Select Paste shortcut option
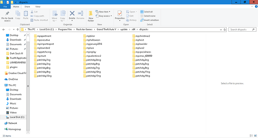Viewport: 258px width, 138px height. [39, 20]
